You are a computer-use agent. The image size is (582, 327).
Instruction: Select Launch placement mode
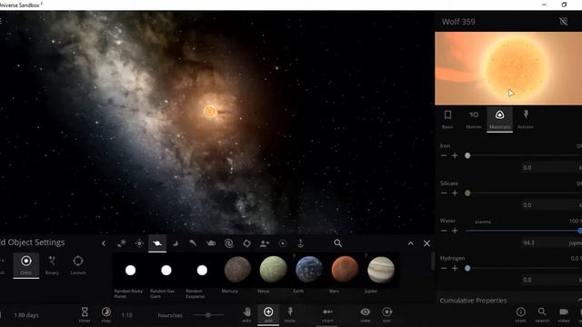[x=78, y=265]
